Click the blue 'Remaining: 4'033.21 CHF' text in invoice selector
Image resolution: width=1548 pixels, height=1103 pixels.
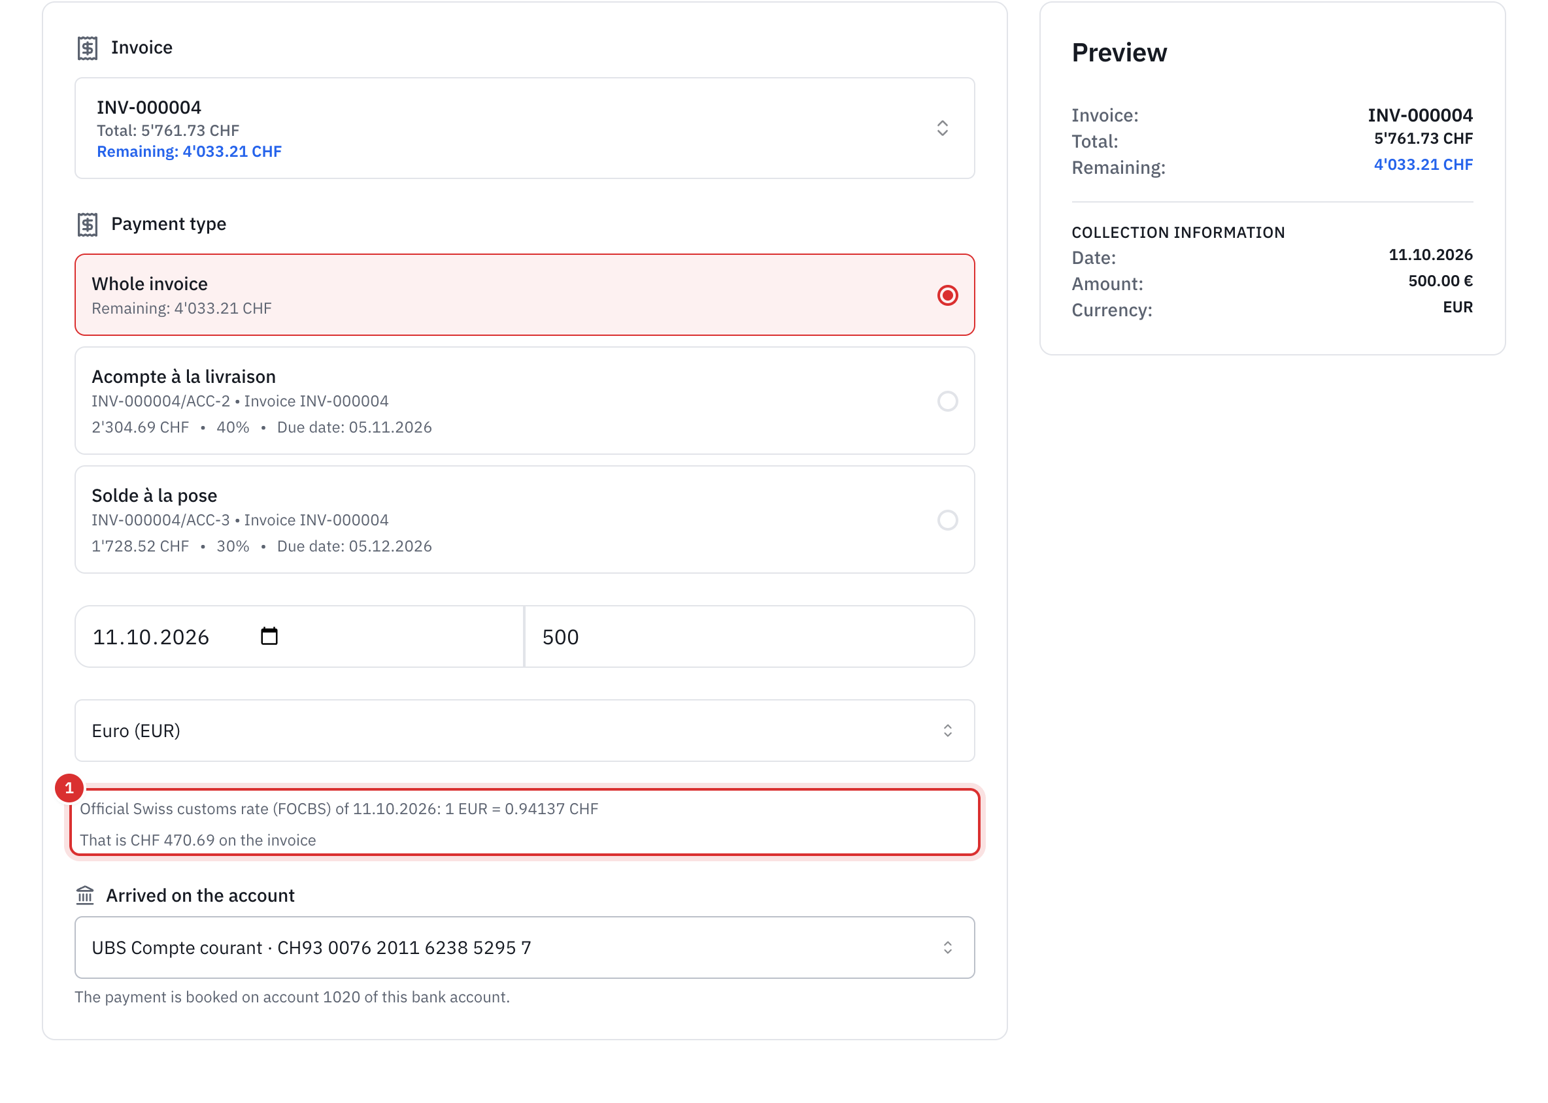click(x=189, y=152)
